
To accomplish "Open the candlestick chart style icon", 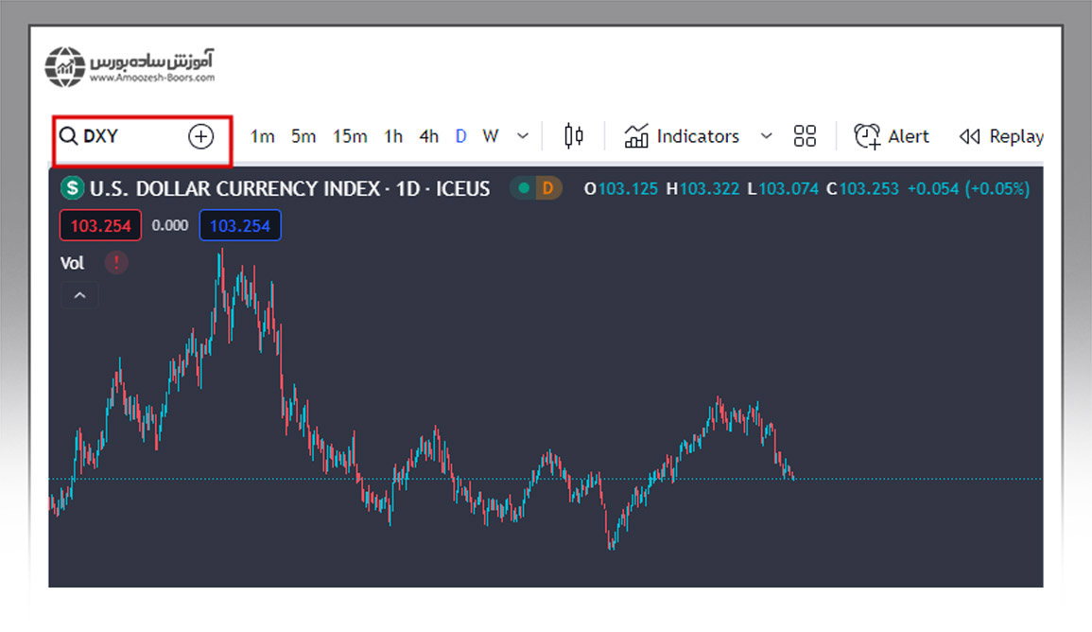I will [x=573, y=136].
